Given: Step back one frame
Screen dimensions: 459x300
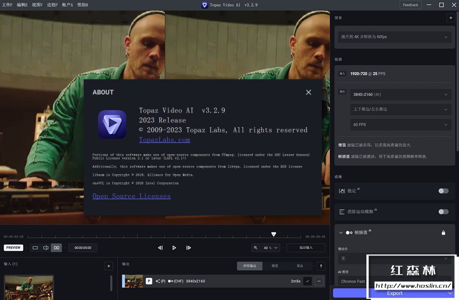Looking at the screenshot, I should [x=160, y=248].
